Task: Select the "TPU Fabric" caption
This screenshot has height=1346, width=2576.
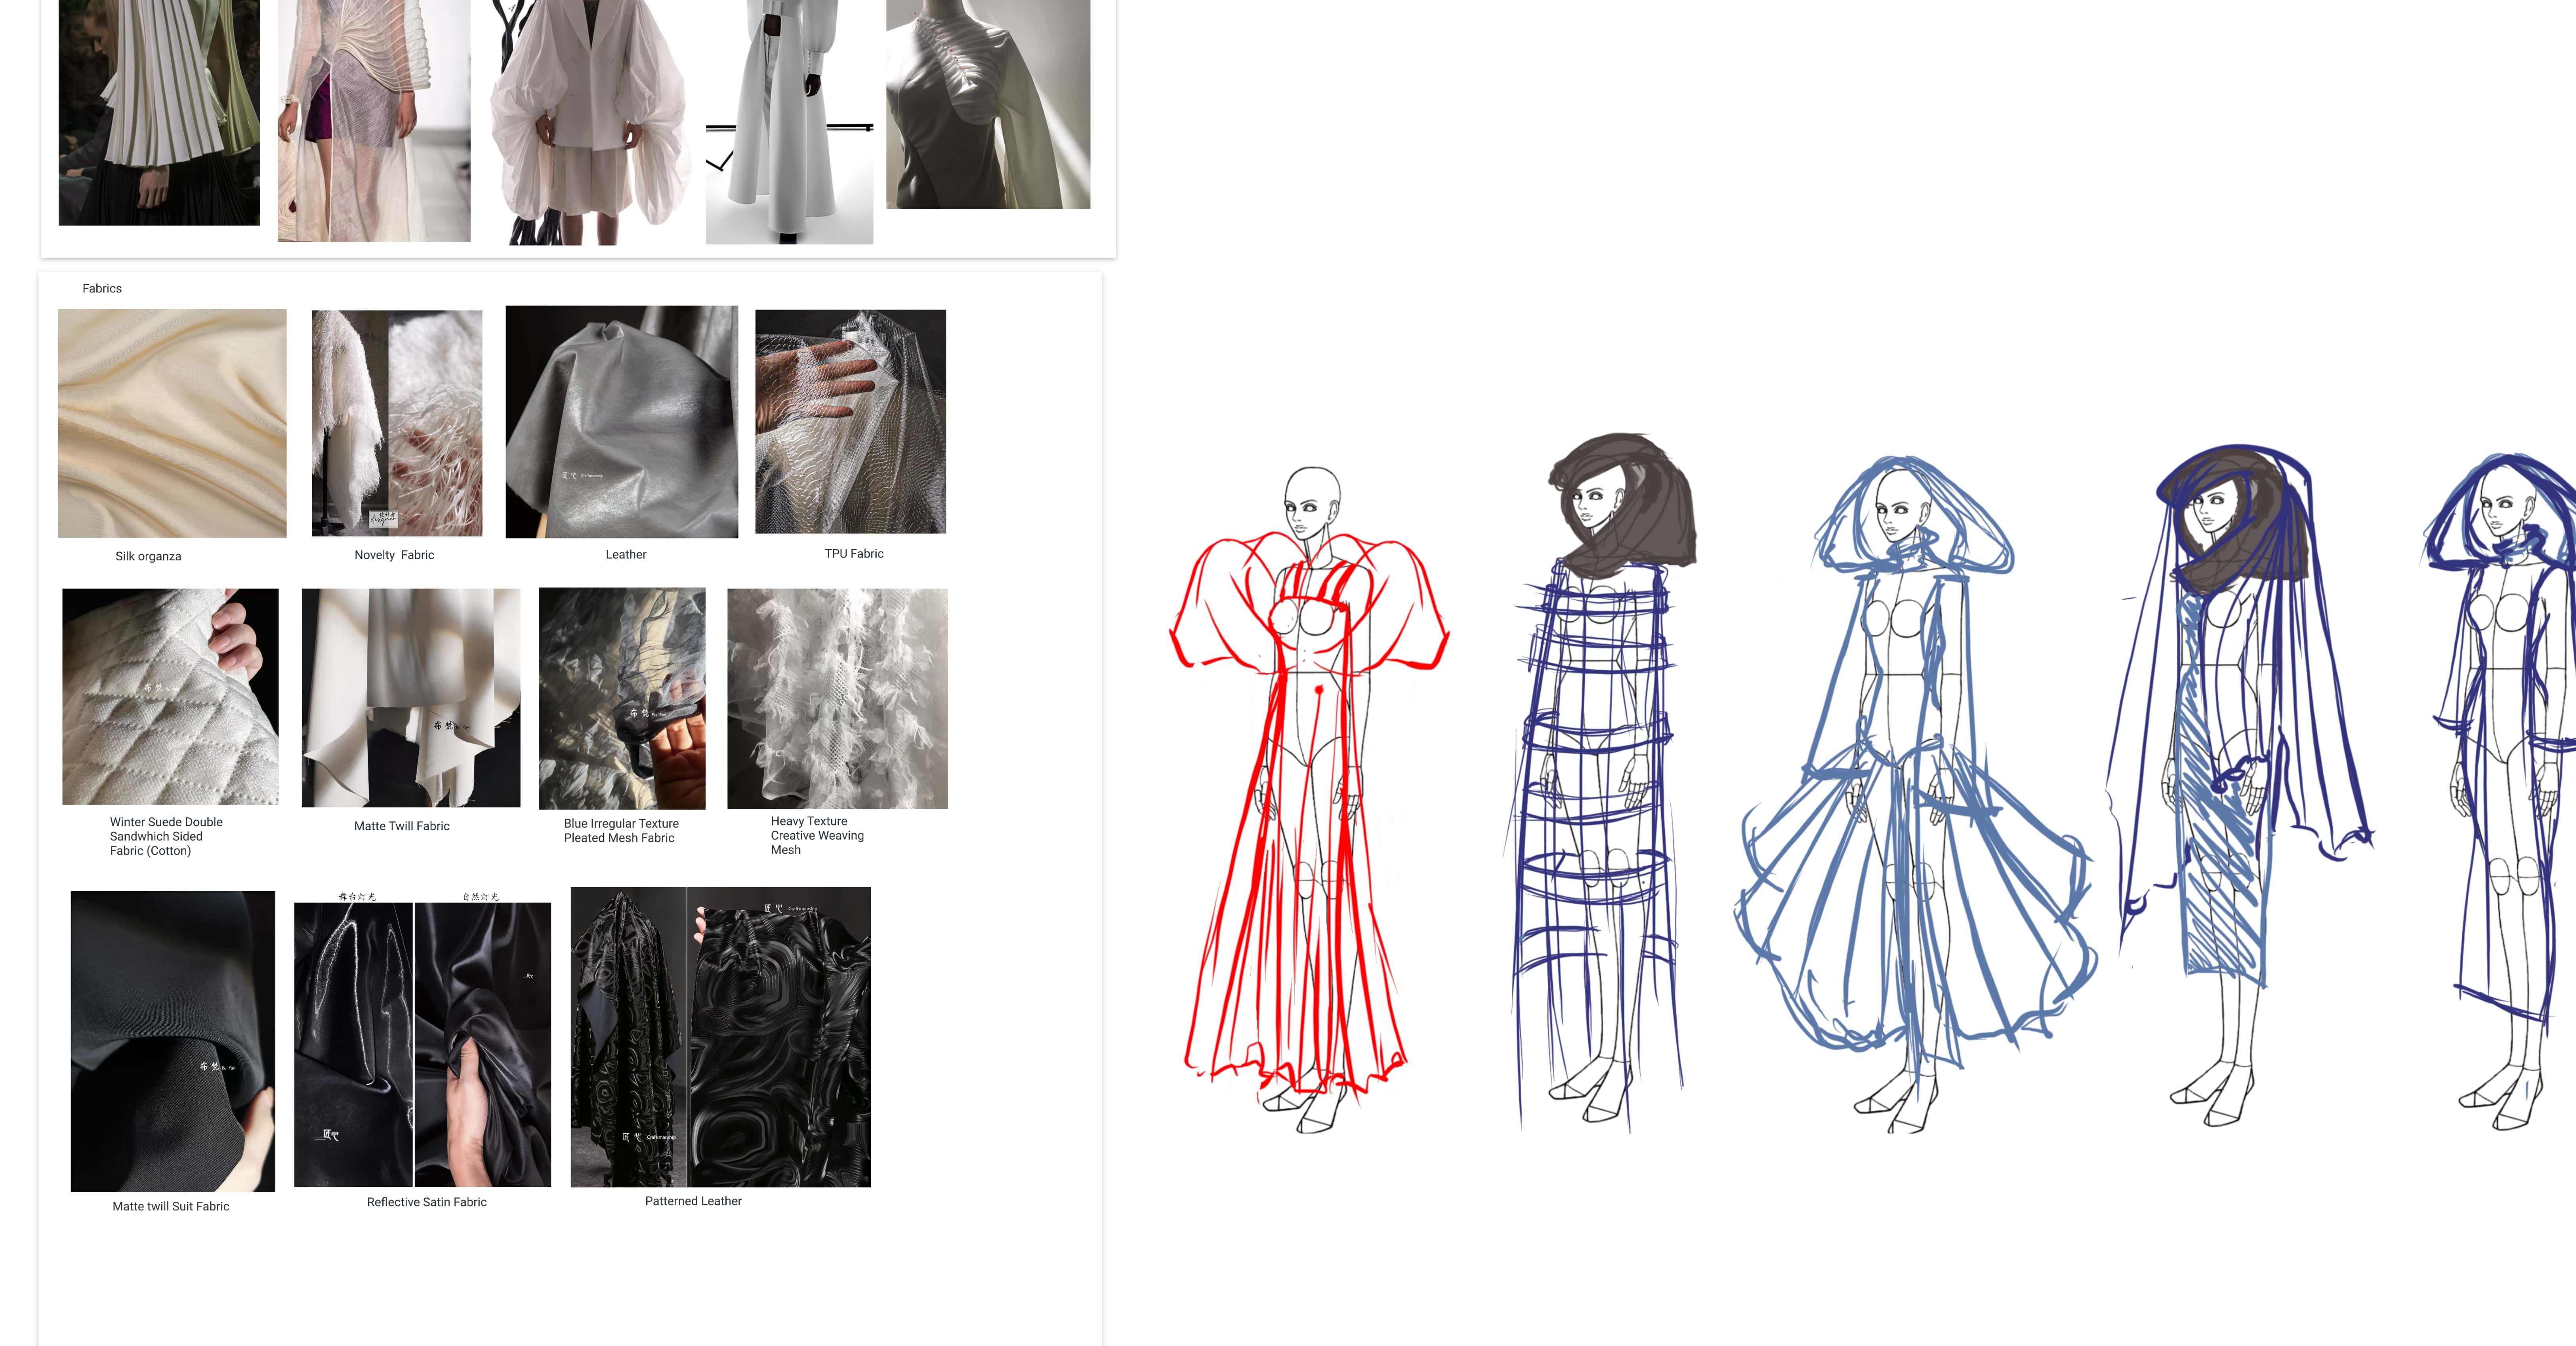Action: [854, 553]
